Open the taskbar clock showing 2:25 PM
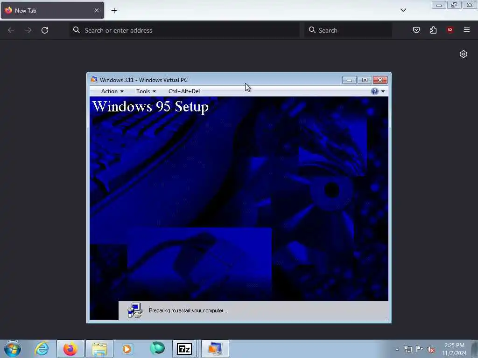Image resolution: width=478 pixels, height=358 pixels. point(454,349)
